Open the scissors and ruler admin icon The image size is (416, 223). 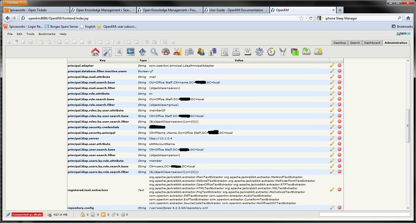pos(177,52)
